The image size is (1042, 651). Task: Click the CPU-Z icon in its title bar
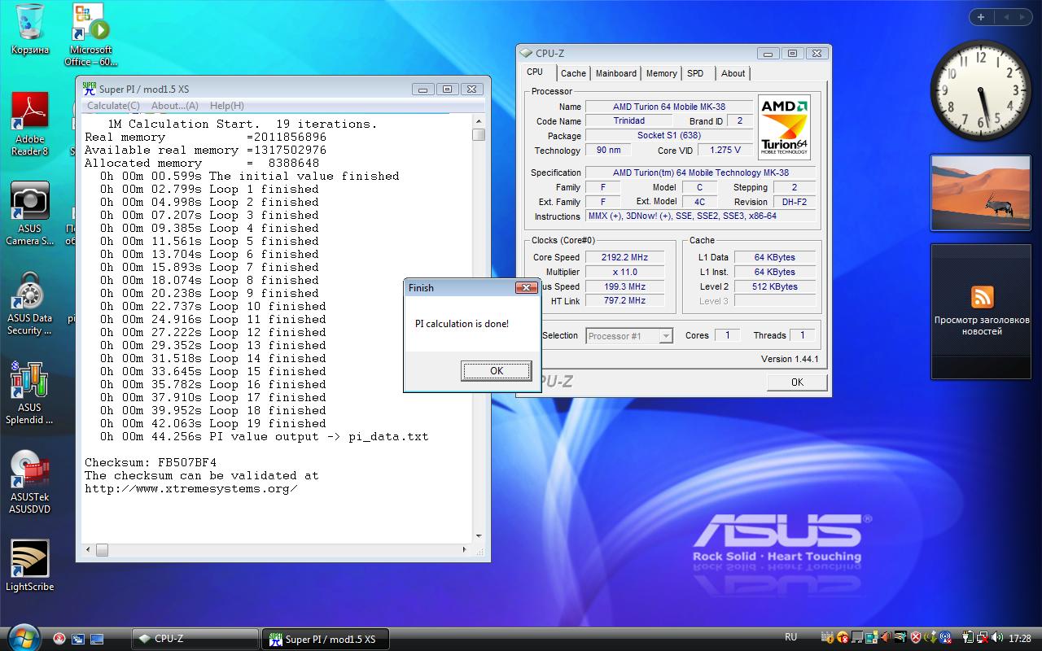click(x=526, y=54)
